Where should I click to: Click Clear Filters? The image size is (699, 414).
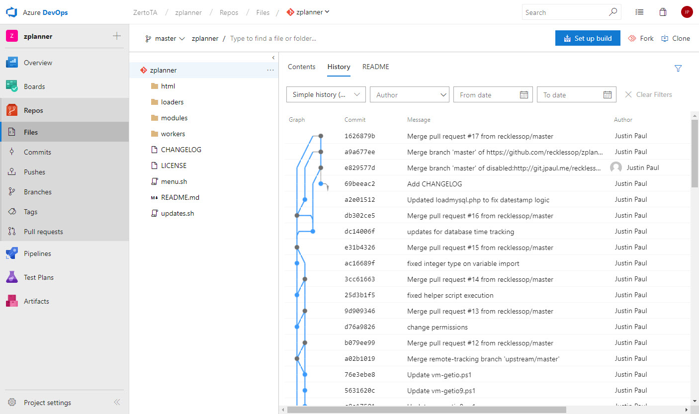(648, 94)
